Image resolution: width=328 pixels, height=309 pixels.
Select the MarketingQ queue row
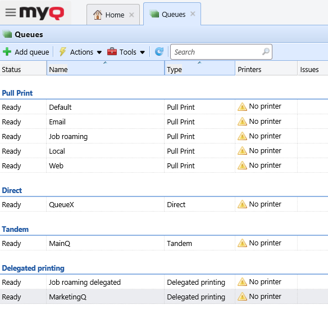pyautogui.click(x=164, y=297)
